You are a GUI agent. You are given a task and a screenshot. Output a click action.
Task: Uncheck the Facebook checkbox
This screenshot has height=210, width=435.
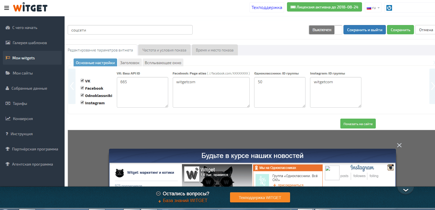(82, 88)
